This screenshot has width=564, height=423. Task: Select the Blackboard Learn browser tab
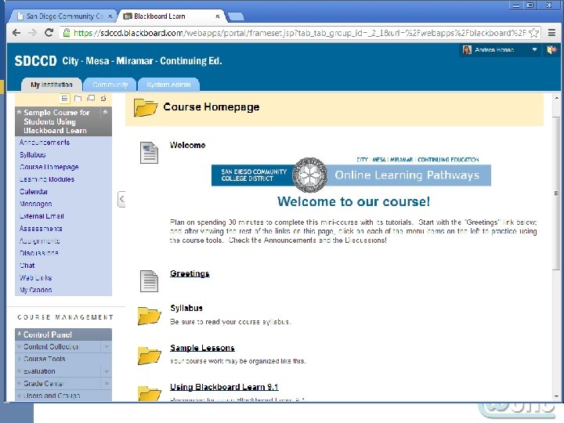pyautogui.click(x=169, y=16)
